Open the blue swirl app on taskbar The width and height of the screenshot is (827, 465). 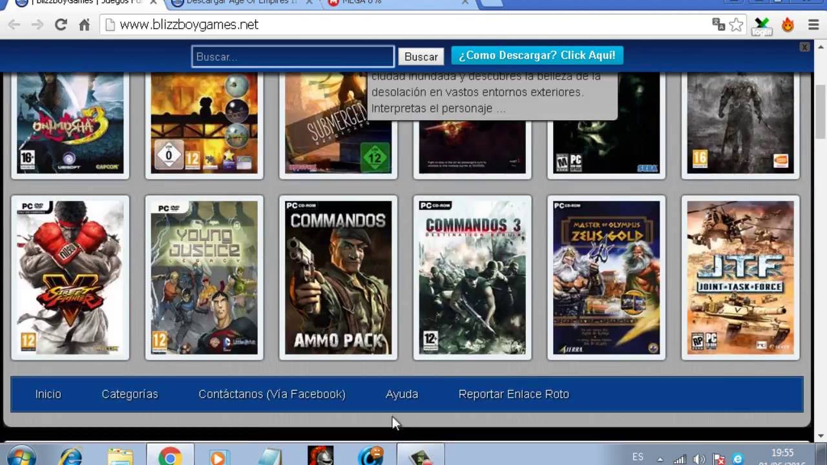tap(371, 457)
